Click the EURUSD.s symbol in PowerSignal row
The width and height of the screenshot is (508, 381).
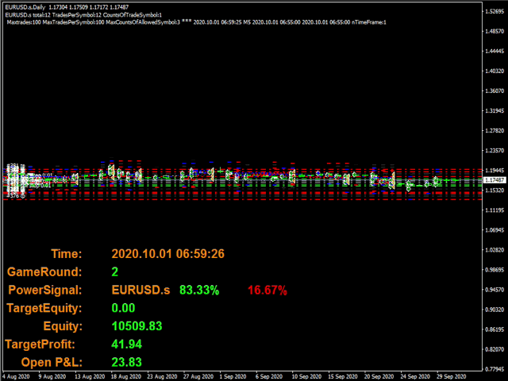(x=140, y=291)
